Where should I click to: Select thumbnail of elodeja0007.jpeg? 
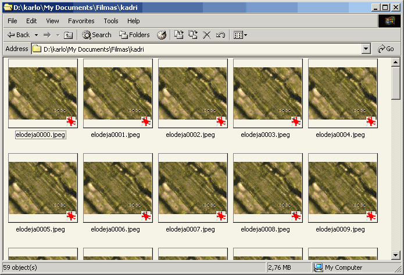(193, 188)
